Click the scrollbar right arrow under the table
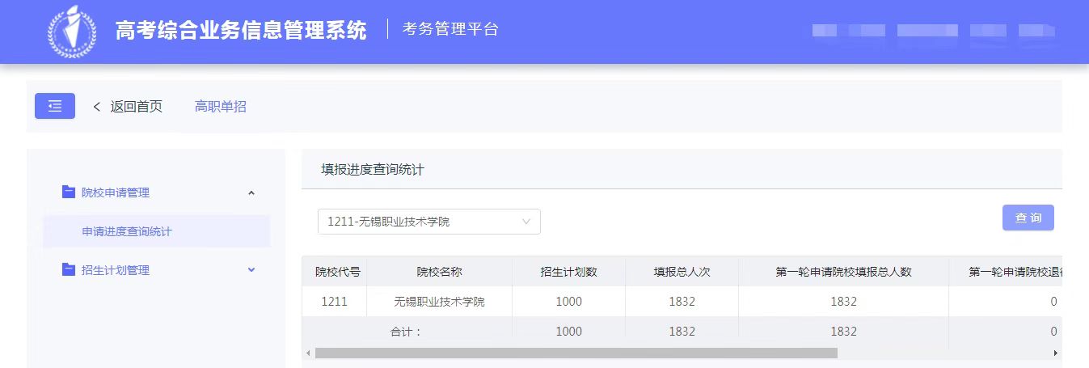This screenshot has height=368, width=1089. pos(1055,353)
